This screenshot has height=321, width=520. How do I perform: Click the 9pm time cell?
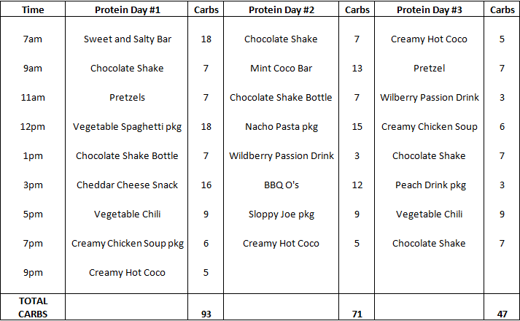(x=32, y=272)
